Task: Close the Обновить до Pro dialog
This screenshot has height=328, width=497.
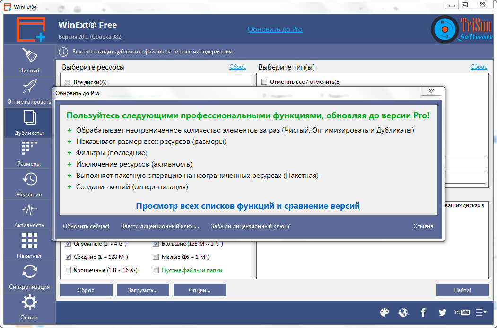Action: pyautogui.click(x=431, y=91)
